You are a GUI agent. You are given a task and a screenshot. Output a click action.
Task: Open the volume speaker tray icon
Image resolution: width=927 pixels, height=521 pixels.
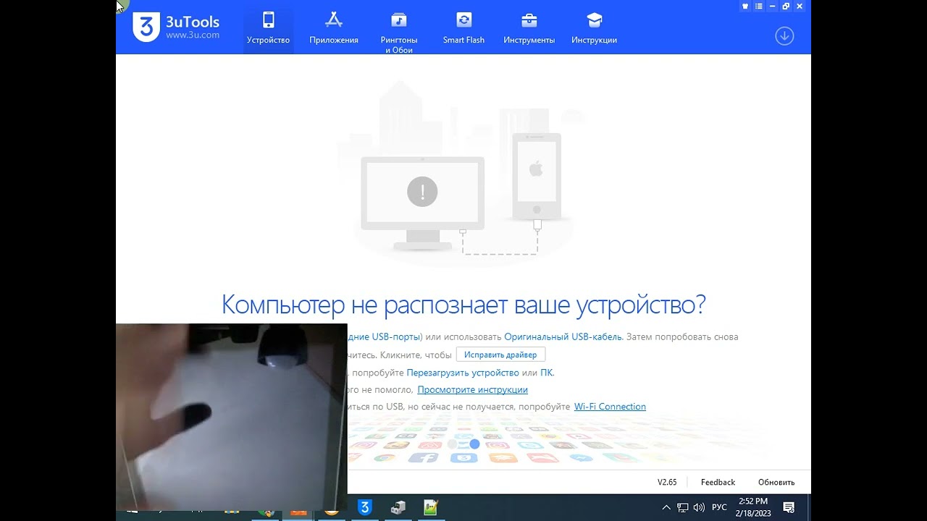click(699, 507)
